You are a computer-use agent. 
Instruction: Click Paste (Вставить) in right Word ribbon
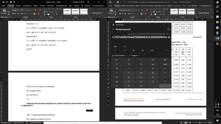[x=111, y=11]
